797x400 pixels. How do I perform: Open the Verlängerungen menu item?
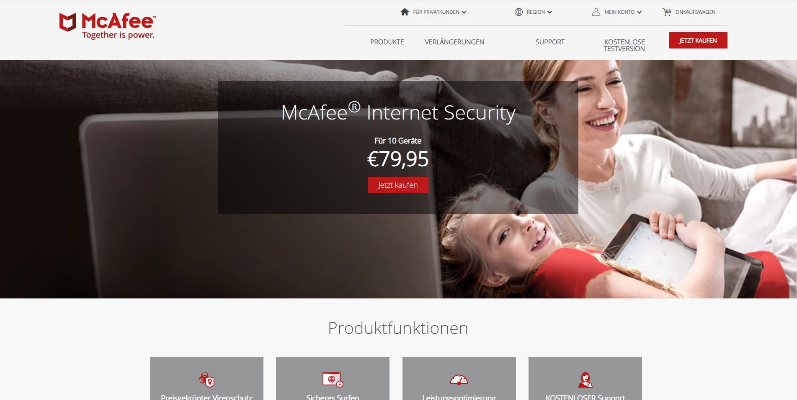pyautogui.click(x=454, y=42)
